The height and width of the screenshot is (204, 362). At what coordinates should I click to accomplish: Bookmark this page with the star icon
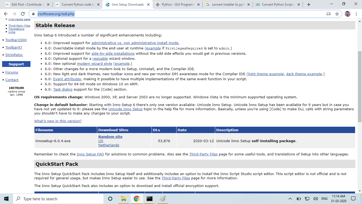[x=337, y=14]
